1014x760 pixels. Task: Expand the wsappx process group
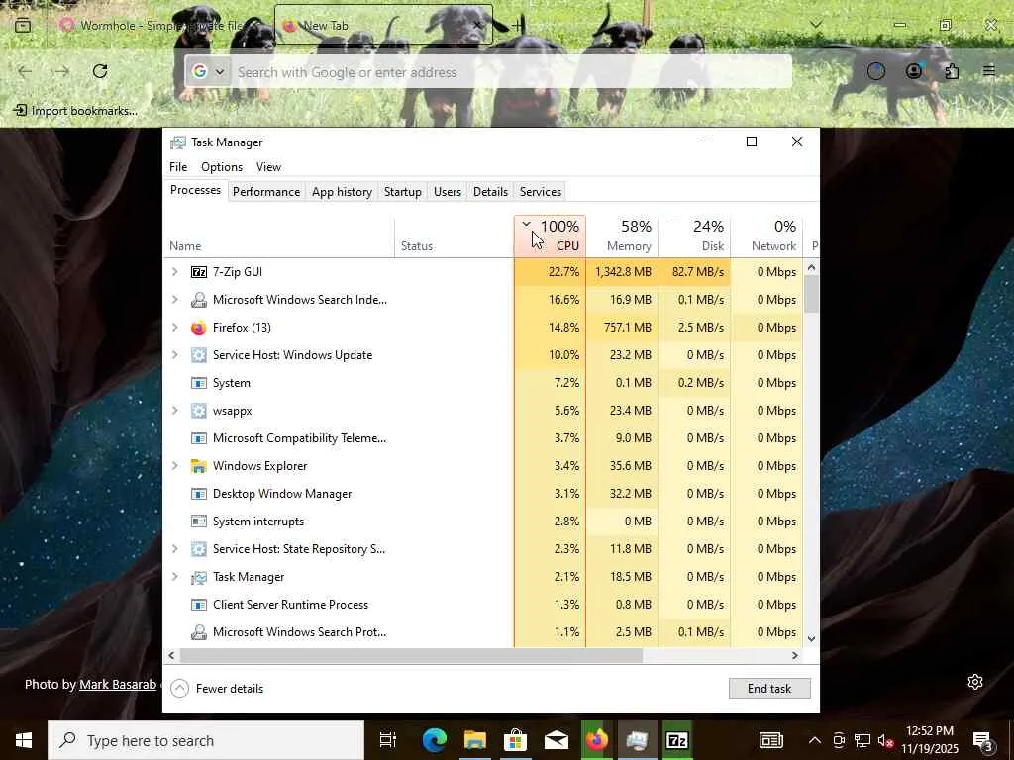click(174, 411)
